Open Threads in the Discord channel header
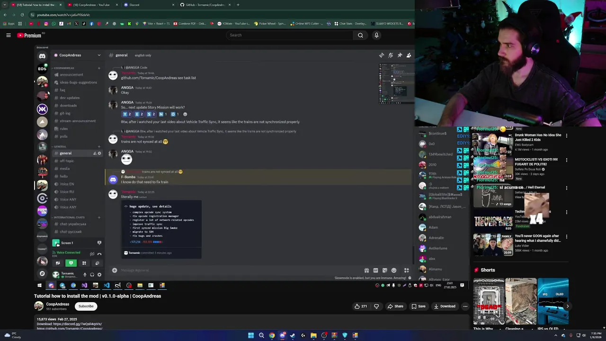 (x=382, y=55)
